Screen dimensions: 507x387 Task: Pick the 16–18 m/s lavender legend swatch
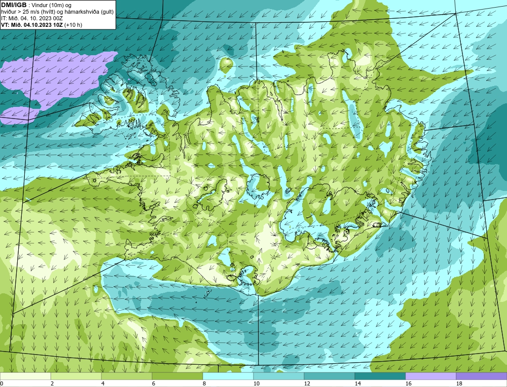point(430,376)
